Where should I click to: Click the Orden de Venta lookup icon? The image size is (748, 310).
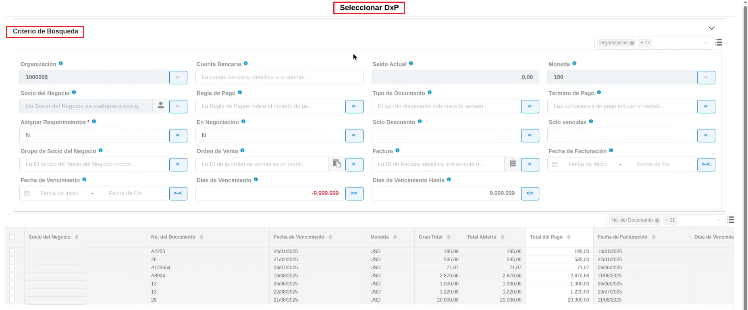click(337, 164)
